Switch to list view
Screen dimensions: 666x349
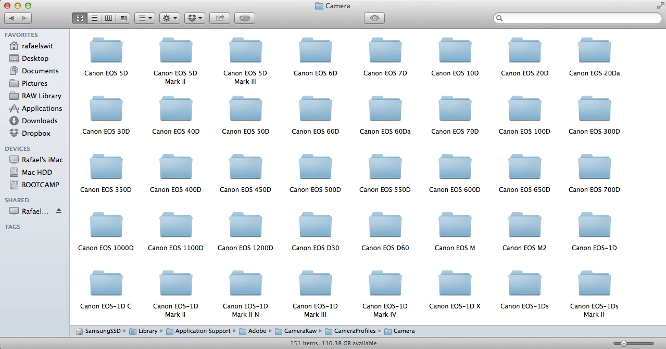(94, 18)
